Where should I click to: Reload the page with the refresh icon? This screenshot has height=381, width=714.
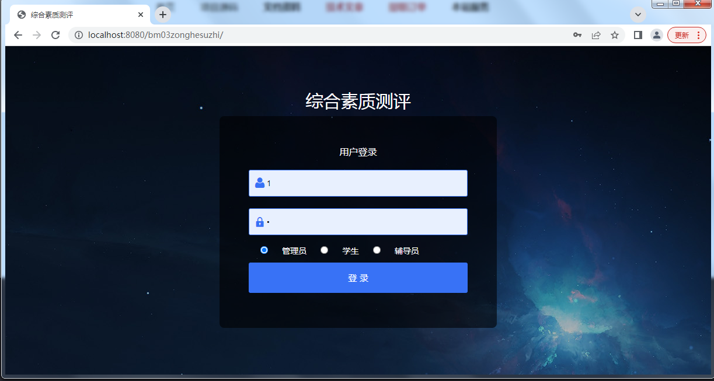click(x=55, y=35)
